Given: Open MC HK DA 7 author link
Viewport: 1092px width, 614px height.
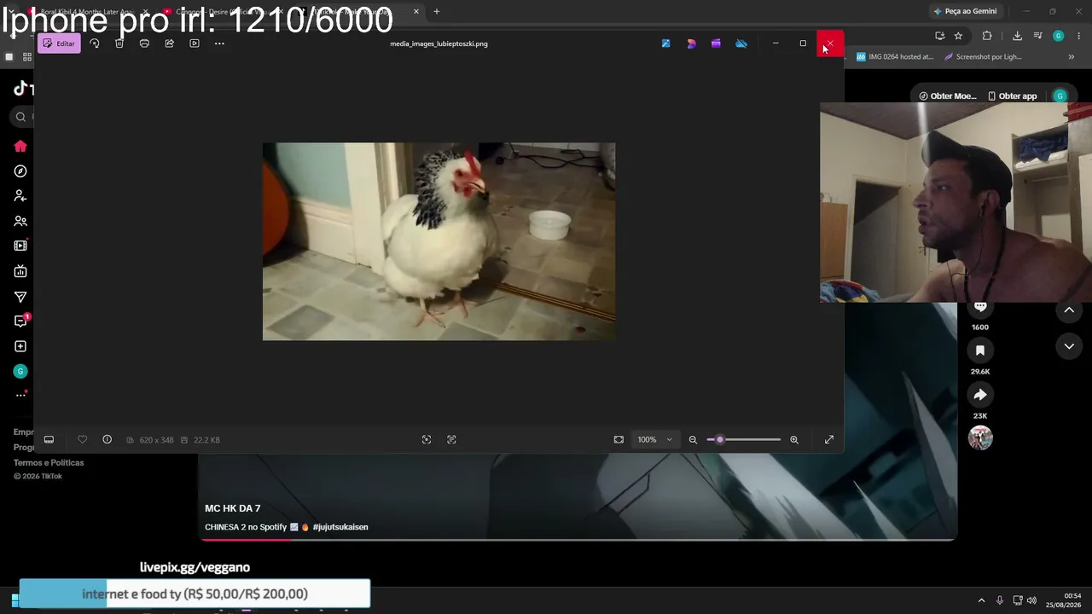Looking at the screenshot, I should coord(233,508).
